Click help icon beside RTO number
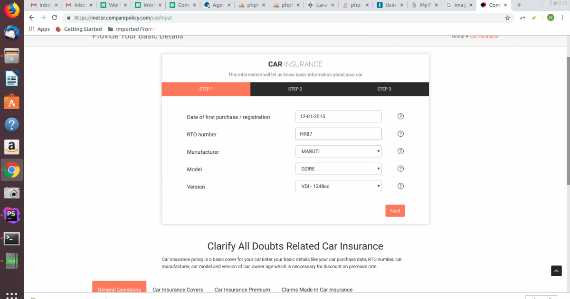This screenshot has width=570, height=299. (x=400, y=134)
